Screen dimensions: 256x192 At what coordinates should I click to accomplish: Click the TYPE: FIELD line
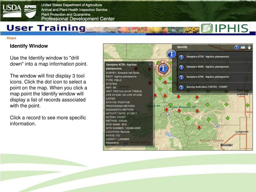114,80
